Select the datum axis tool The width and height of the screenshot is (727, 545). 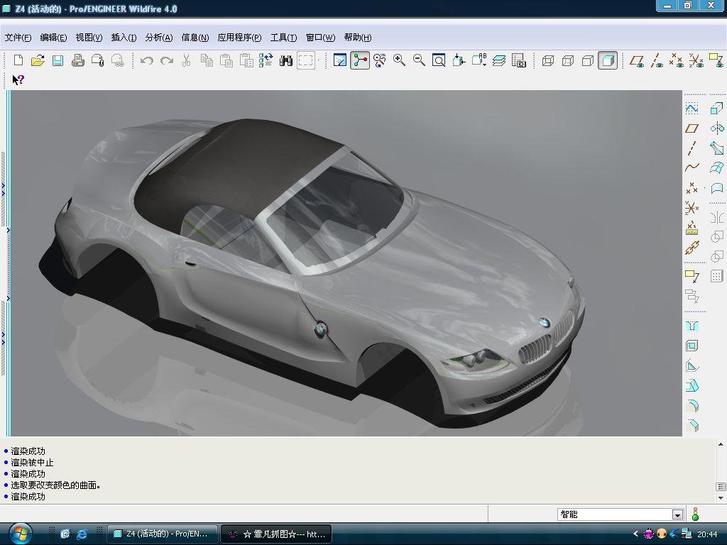692,148
